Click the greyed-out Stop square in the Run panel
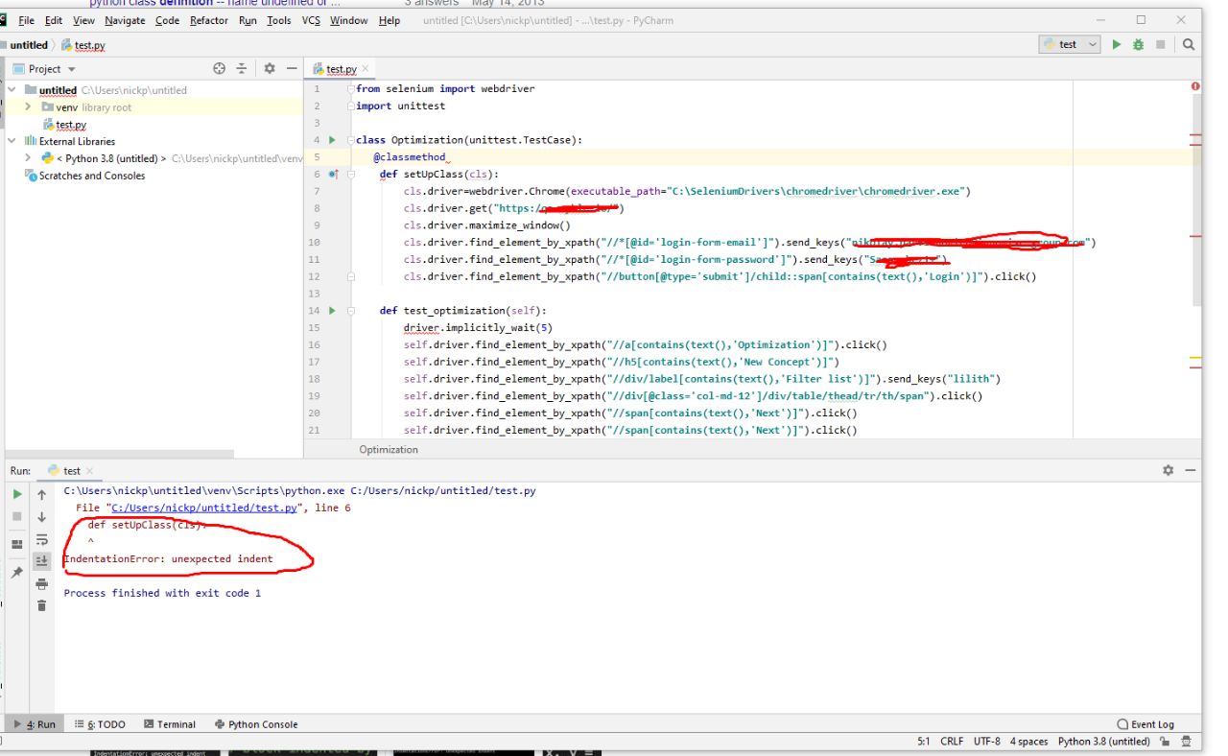 click(x=16, y=516)
